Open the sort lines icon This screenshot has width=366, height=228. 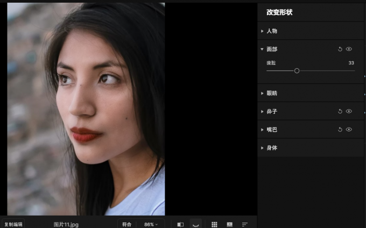point(244,224)
